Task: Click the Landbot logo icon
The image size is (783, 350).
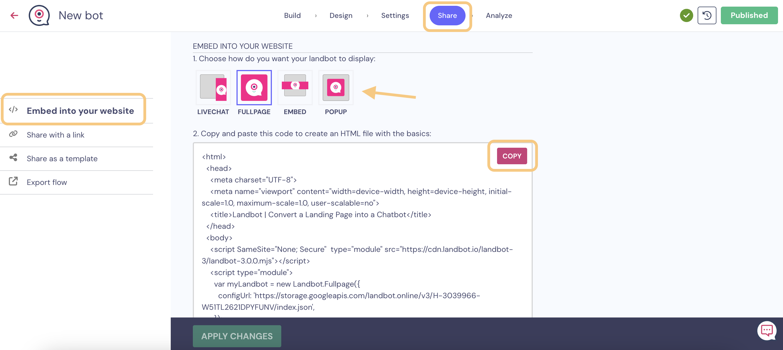Action: coord(39,15)
